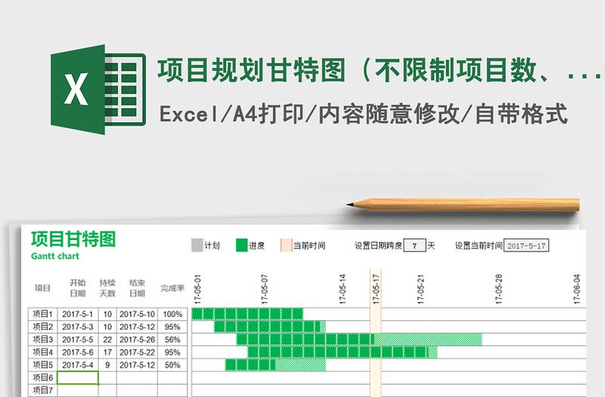Click the green progress bar of 项目1

tap(247, 314)
